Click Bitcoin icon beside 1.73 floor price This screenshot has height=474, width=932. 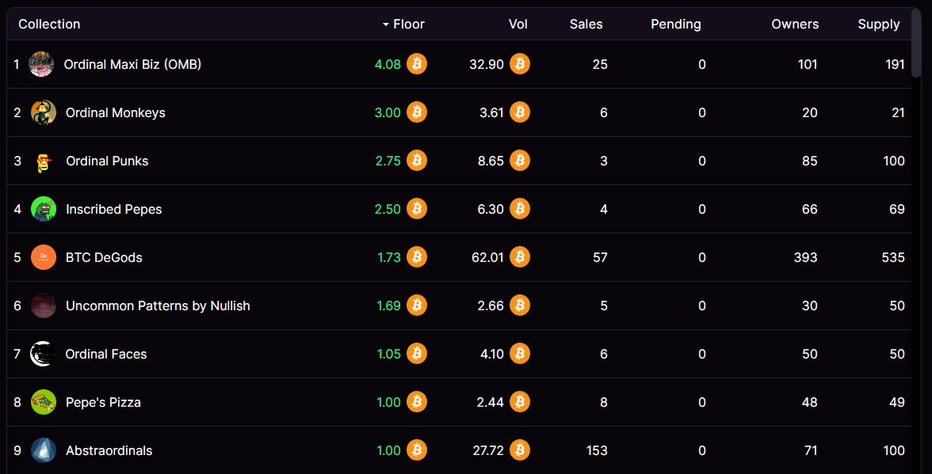point(417,257)
